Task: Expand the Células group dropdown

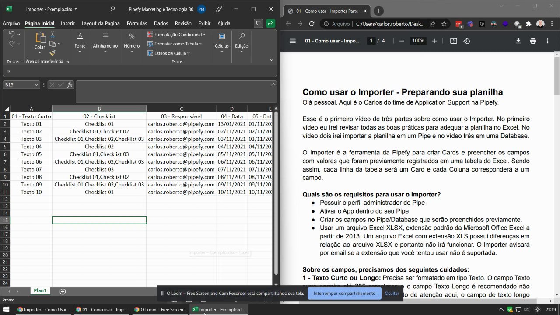Action: 222,52
